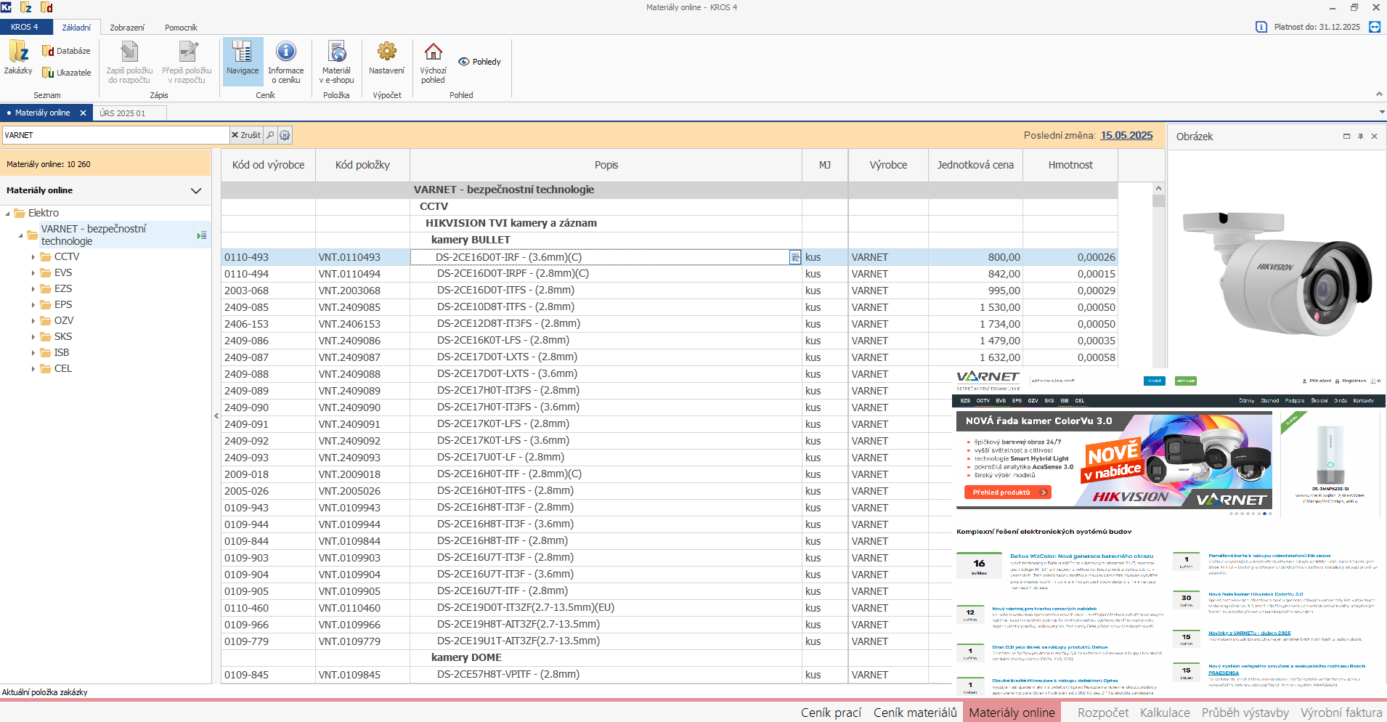Collapse the Materiály online panel chevron
1387x722 pixels.
pyautogui.click(x=195, y=191)
